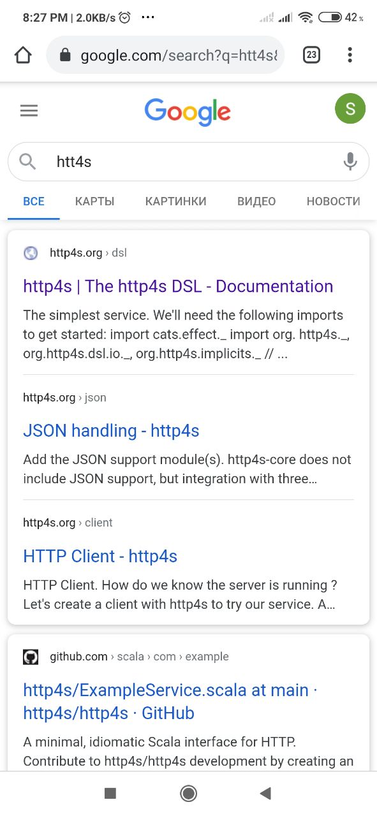Screen dimensions: 377x816
Task: Switch to the ВИДЕО tab
Action: coord(256,201)
